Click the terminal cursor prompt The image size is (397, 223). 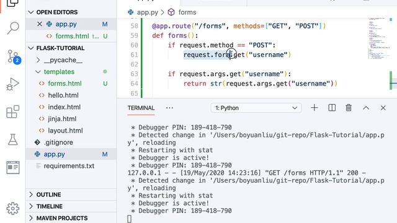pyautogui.click(x=130, y=219)
